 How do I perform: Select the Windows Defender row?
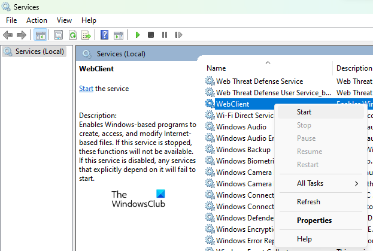pyautogui.click(x=239, y=217)
